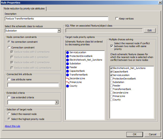Image resolution: width=163 pixels, height=139 pixels.
Task: Enable the Keep vertices checkbox
Action: (117, 19)
